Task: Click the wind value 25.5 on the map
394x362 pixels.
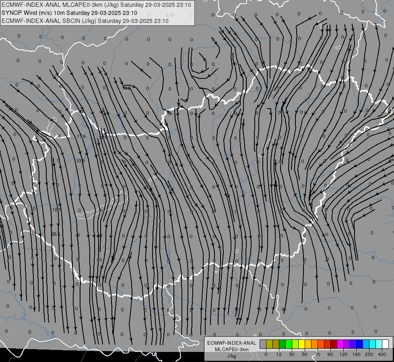Action: [x=56, y=234]
